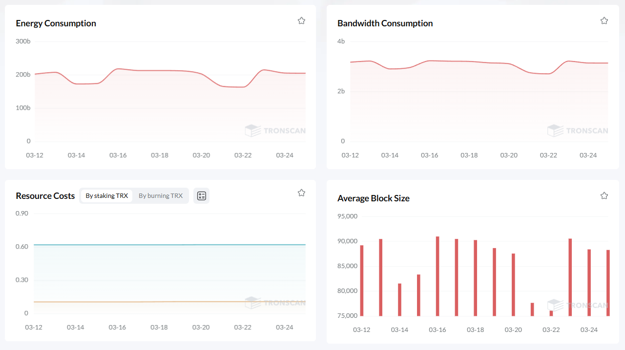Viewport: 625px width, 350px height.
Task: Click the Resource Costs heading
Action: coord(45,196)
